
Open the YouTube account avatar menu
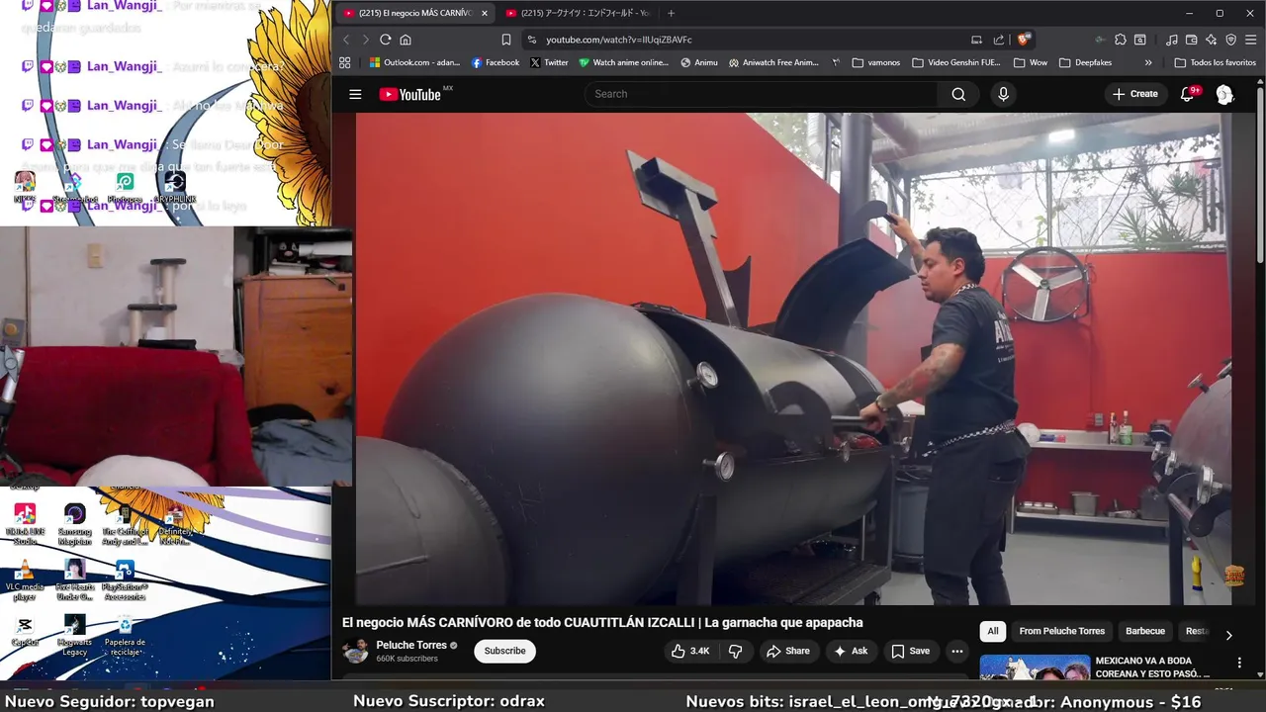click(1224, 94)
